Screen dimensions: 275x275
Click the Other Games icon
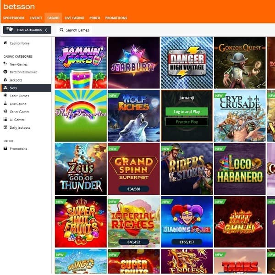click(x=5, y=111)
